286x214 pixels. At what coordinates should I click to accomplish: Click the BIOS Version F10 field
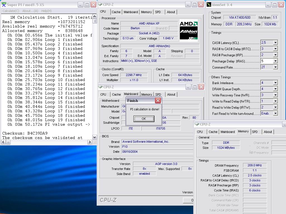[158, 147]
